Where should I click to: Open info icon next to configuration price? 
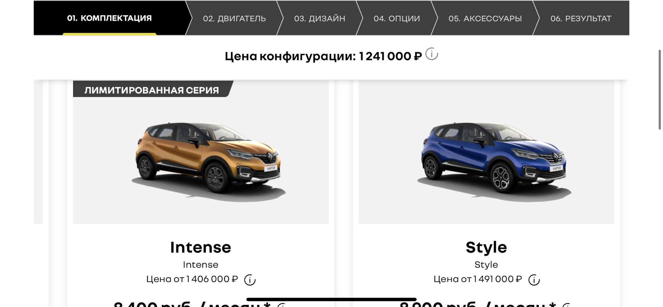tap(431, 54)
